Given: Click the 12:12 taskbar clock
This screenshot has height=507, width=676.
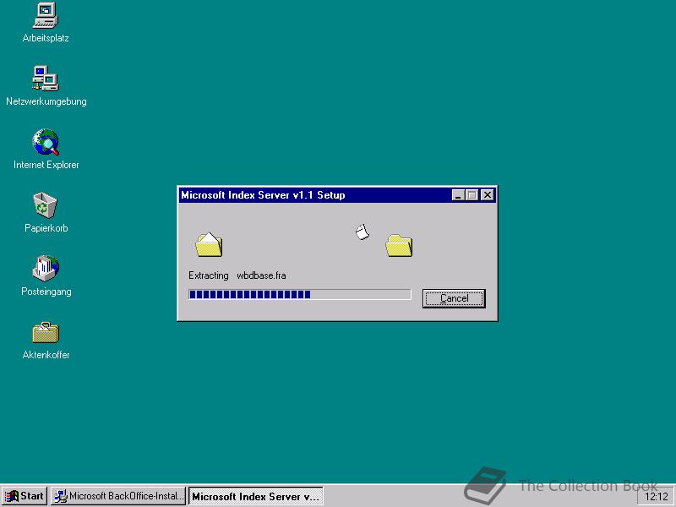Looking at the screenshot, I should coord(657,497).
